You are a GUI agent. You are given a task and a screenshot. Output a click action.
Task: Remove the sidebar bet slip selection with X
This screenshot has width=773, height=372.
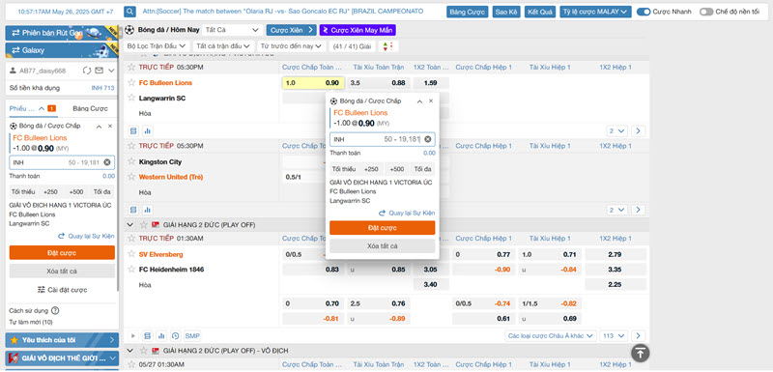click(110, 127)
